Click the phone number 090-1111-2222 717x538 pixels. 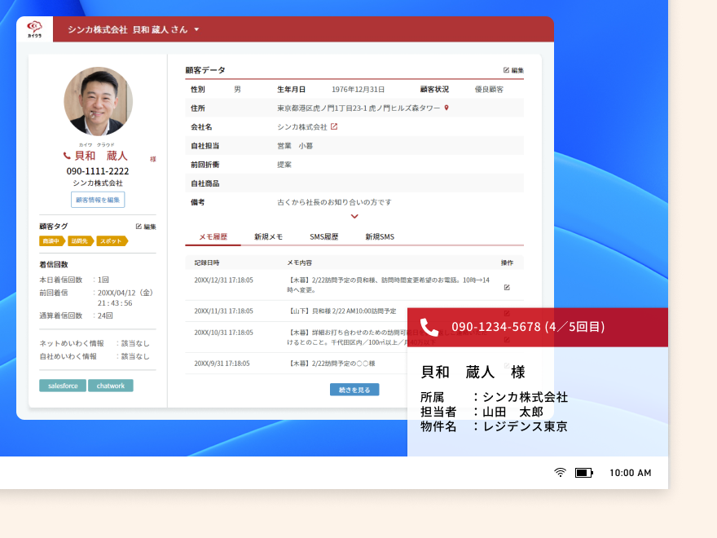[x=98, y=171]
